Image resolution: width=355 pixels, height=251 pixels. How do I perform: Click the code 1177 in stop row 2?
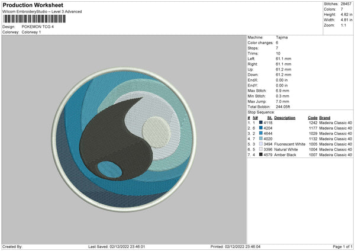[313, 128]
